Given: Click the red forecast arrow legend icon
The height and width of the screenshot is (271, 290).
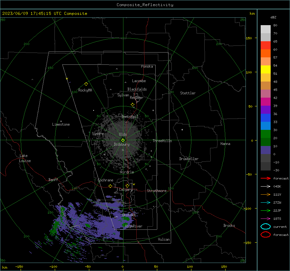Looking at the screenshot, I should (266, 178).
